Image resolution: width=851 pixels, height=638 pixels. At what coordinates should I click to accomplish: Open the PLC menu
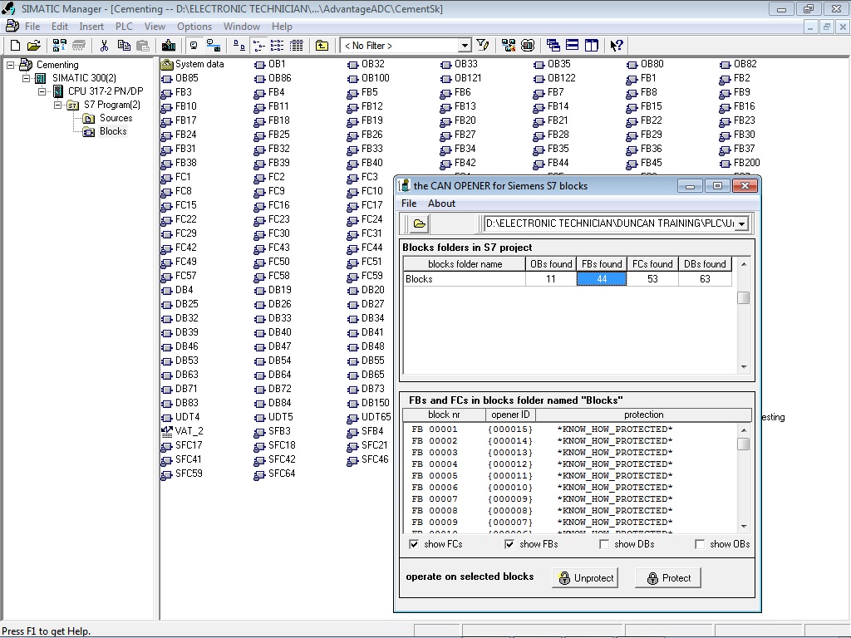(x=124, y=27)
